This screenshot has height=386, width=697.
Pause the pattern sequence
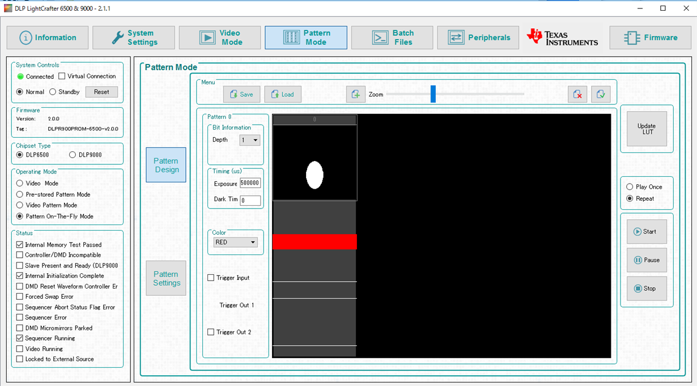(647, 260)
